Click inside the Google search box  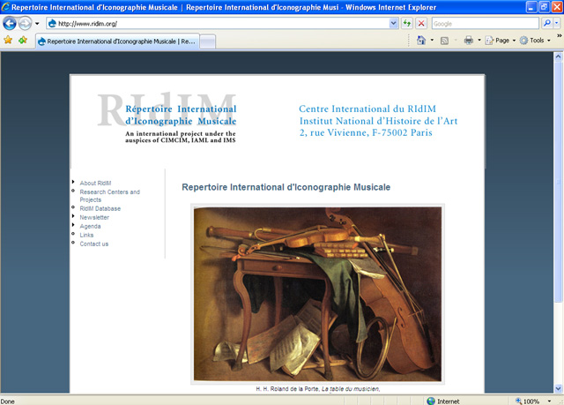[x=485, y=23]
